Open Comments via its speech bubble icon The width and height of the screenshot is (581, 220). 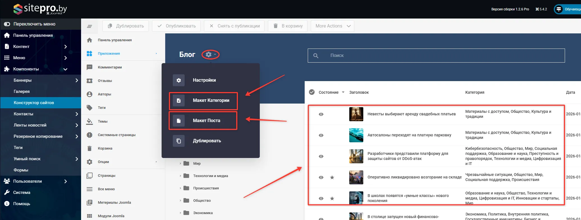pos(89,67)
